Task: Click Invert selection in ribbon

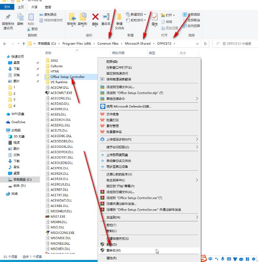Action: pyautogui.click(x=191, y=26)
